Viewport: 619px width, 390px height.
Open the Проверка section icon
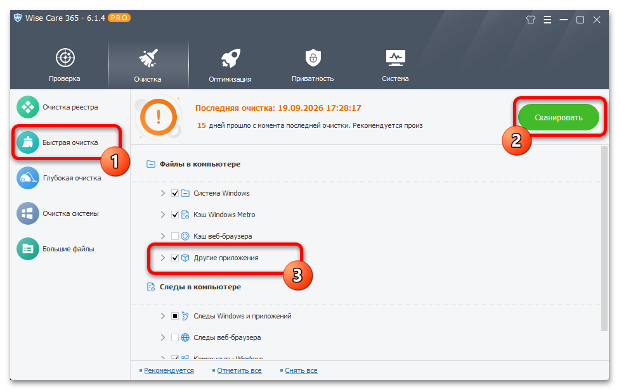[x=65, y=58]
